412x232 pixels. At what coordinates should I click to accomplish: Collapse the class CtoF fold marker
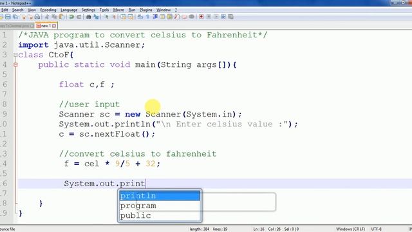click(x=15, y=55)
